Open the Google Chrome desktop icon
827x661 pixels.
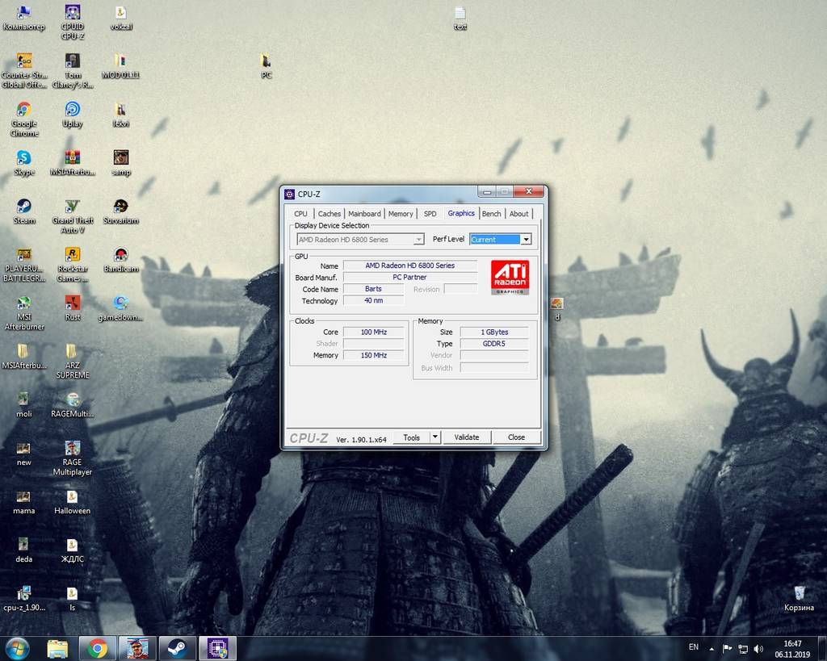24,111
